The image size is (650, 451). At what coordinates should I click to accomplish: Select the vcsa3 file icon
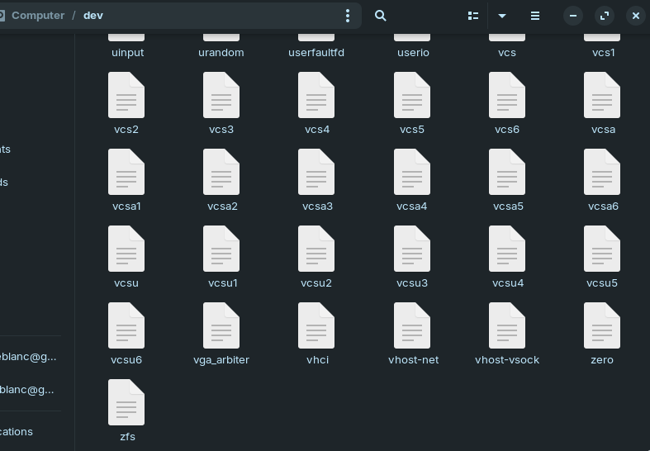316,172
